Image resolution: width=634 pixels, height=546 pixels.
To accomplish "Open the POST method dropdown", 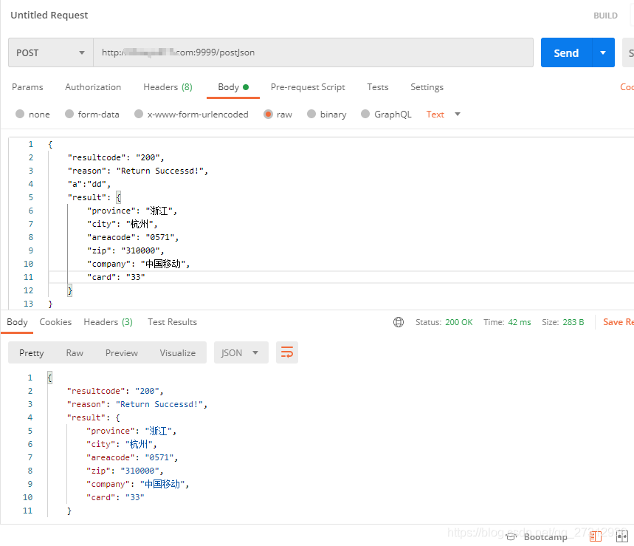I will tap(50, 53).
